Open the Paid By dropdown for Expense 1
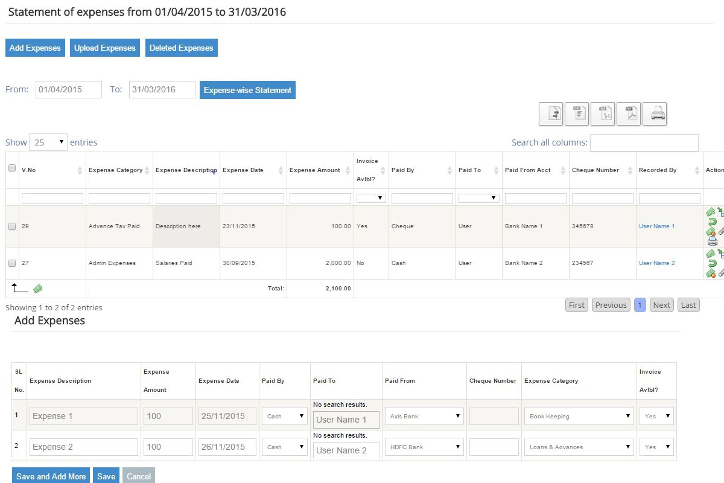724x483 pixels. (x=284, y=416)
